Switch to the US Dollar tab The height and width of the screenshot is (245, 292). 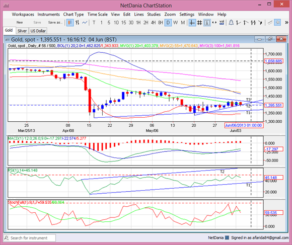[38, 31]
